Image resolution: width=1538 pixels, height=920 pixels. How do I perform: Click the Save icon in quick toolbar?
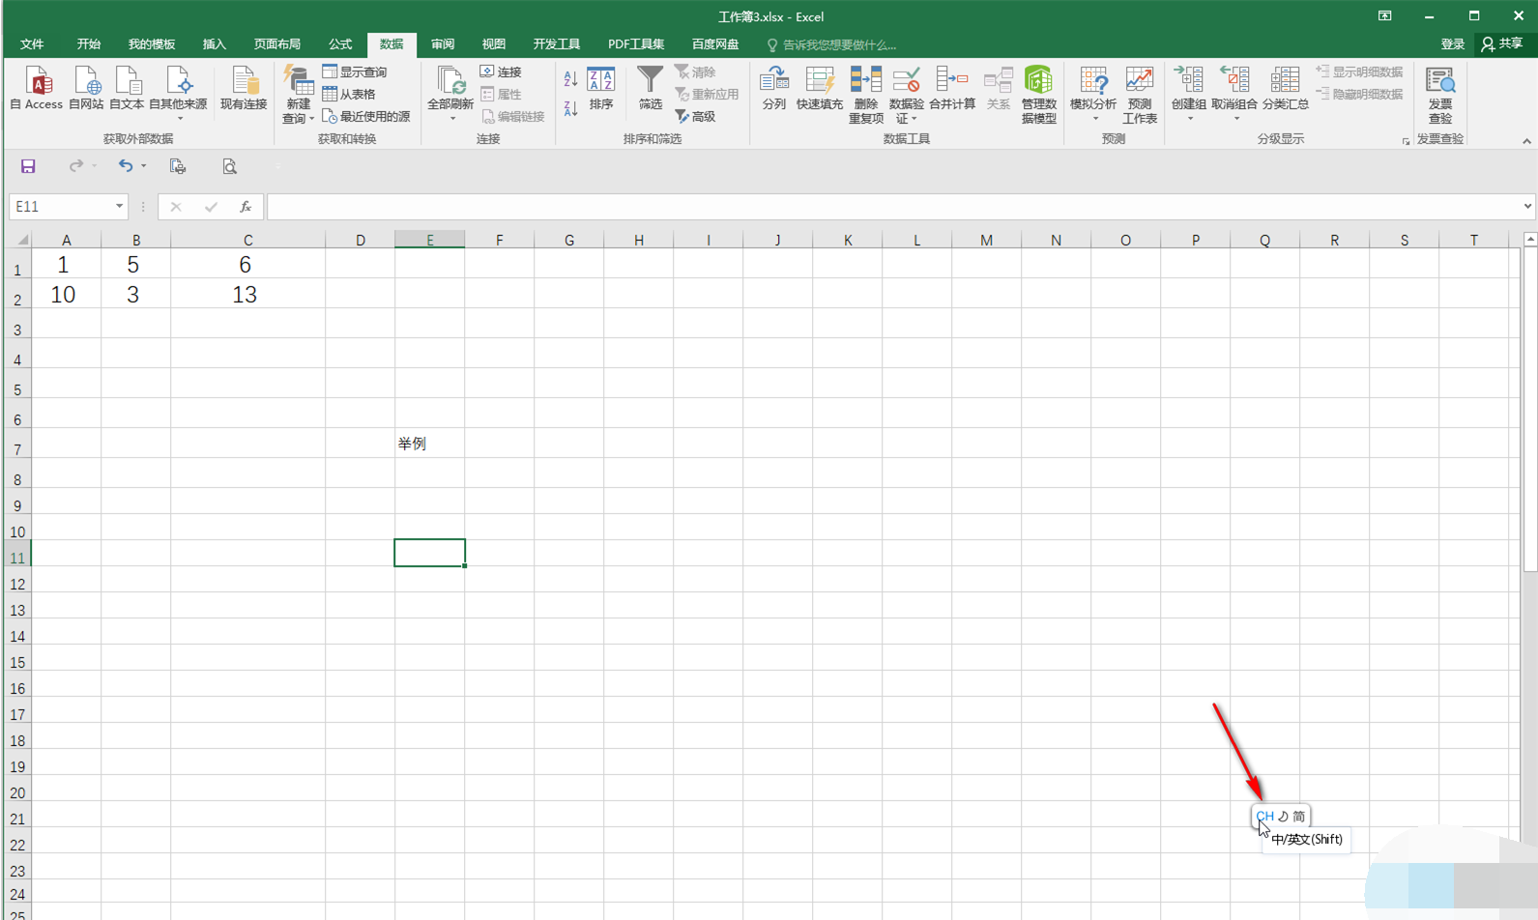(28, 166)
